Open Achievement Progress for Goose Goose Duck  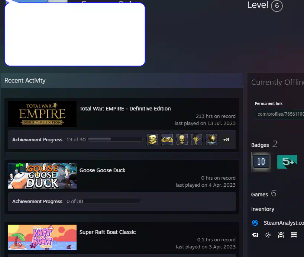tap(37, 201)
